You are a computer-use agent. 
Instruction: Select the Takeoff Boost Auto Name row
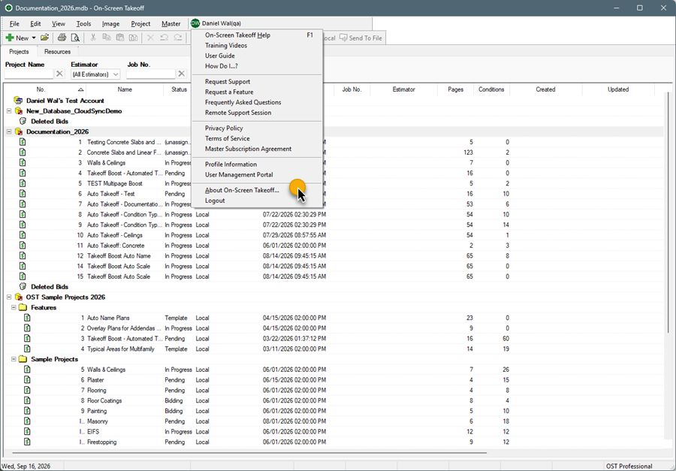(x=333, y=255)
